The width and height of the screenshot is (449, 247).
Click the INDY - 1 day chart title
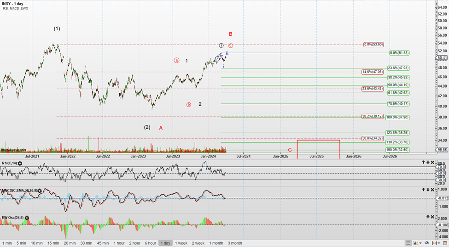pos(12,4)
